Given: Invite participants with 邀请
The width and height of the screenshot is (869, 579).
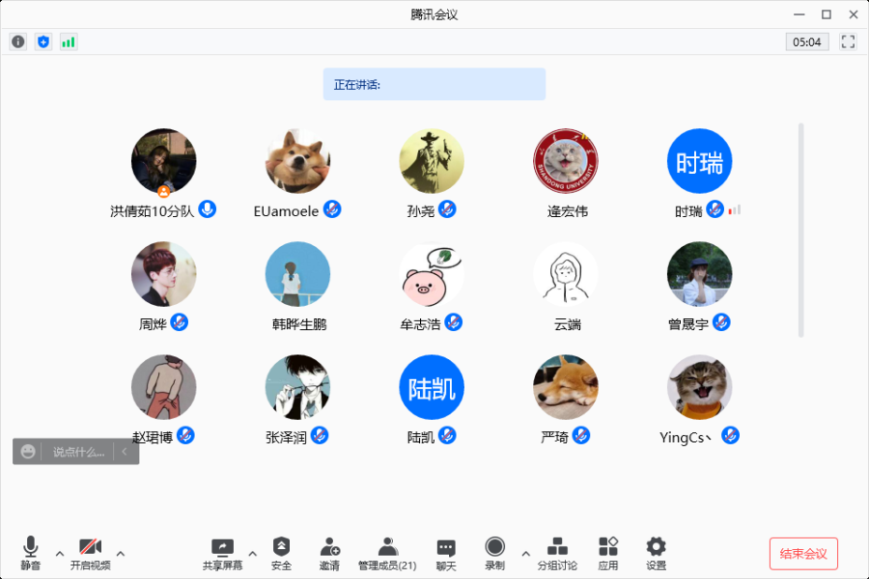Looking at the screenshot, I should [330, 553].
